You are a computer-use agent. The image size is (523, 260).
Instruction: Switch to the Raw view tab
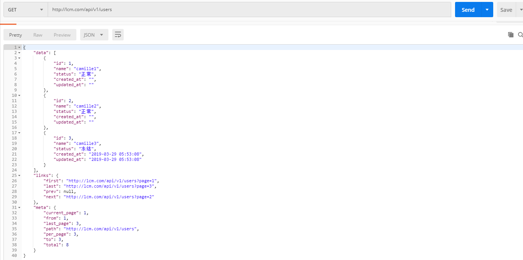[x=38, y=35]
